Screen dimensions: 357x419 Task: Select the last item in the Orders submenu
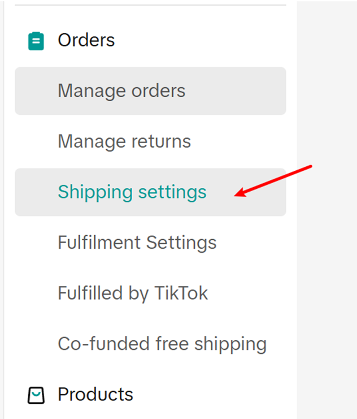162,344
